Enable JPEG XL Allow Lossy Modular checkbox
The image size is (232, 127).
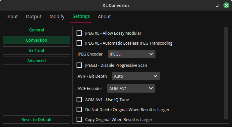[79, 33]
